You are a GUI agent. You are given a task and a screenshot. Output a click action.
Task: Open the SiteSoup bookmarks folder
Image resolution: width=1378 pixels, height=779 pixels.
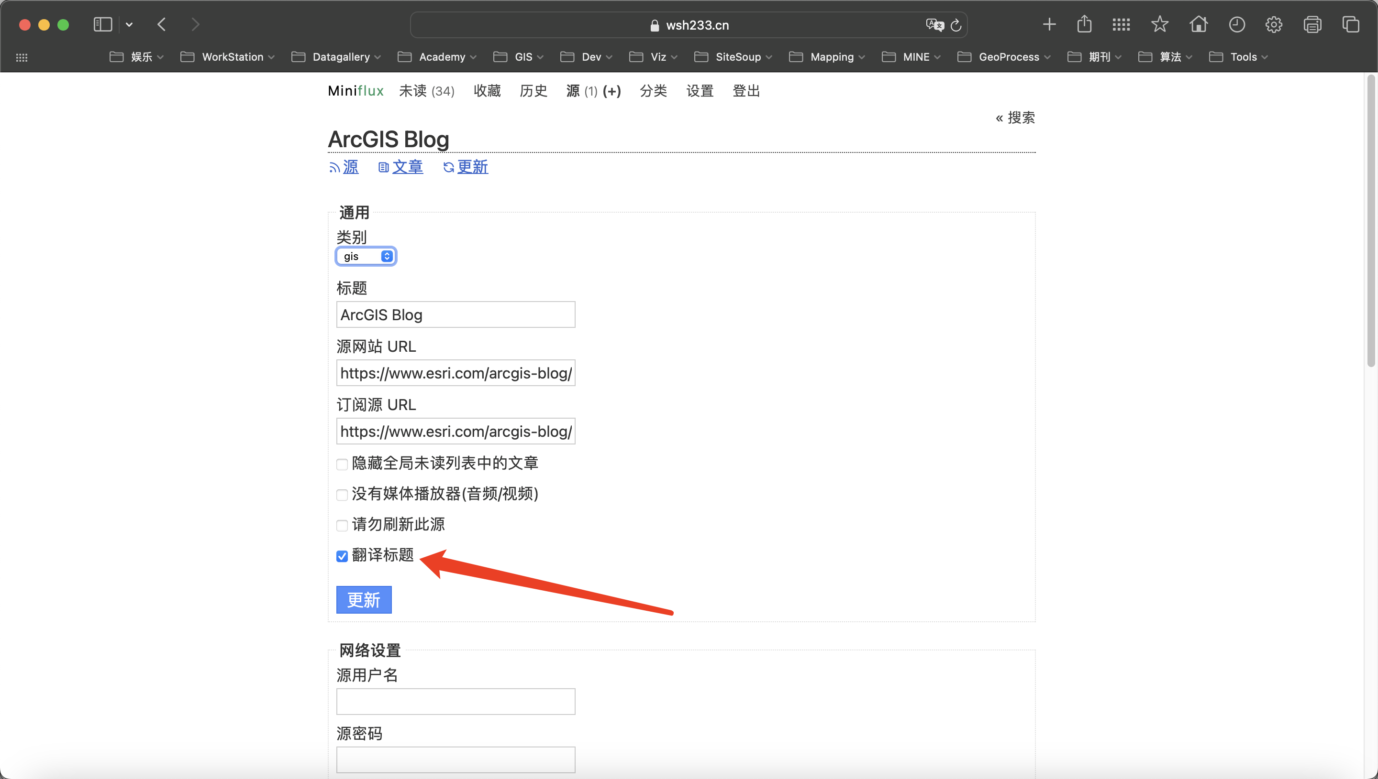click(733, 57)
